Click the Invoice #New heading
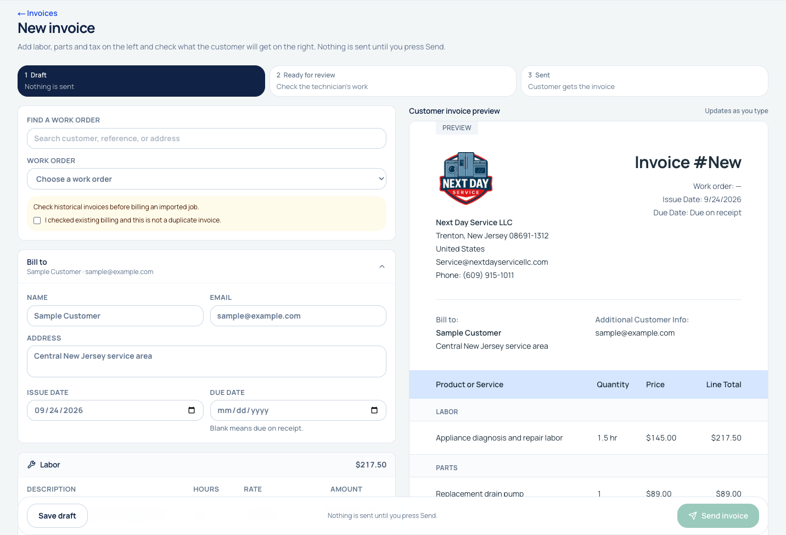 [x=688, y=163]
